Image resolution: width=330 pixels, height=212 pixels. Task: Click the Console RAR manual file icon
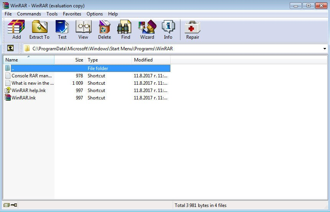point(8,75)
